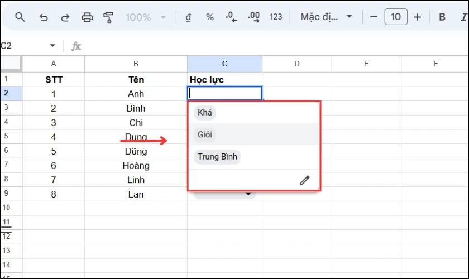The width and height of the screenshot is (469, 279).
Task: Apply percent format
Action: click(x=210, y=17)
